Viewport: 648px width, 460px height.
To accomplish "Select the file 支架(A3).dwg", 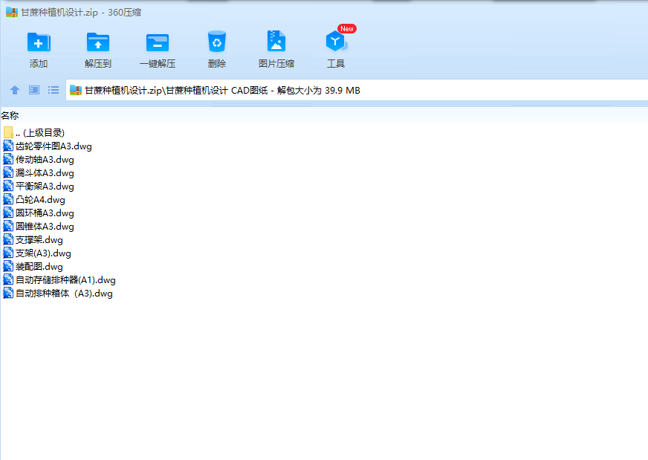I will coord(43,253).
